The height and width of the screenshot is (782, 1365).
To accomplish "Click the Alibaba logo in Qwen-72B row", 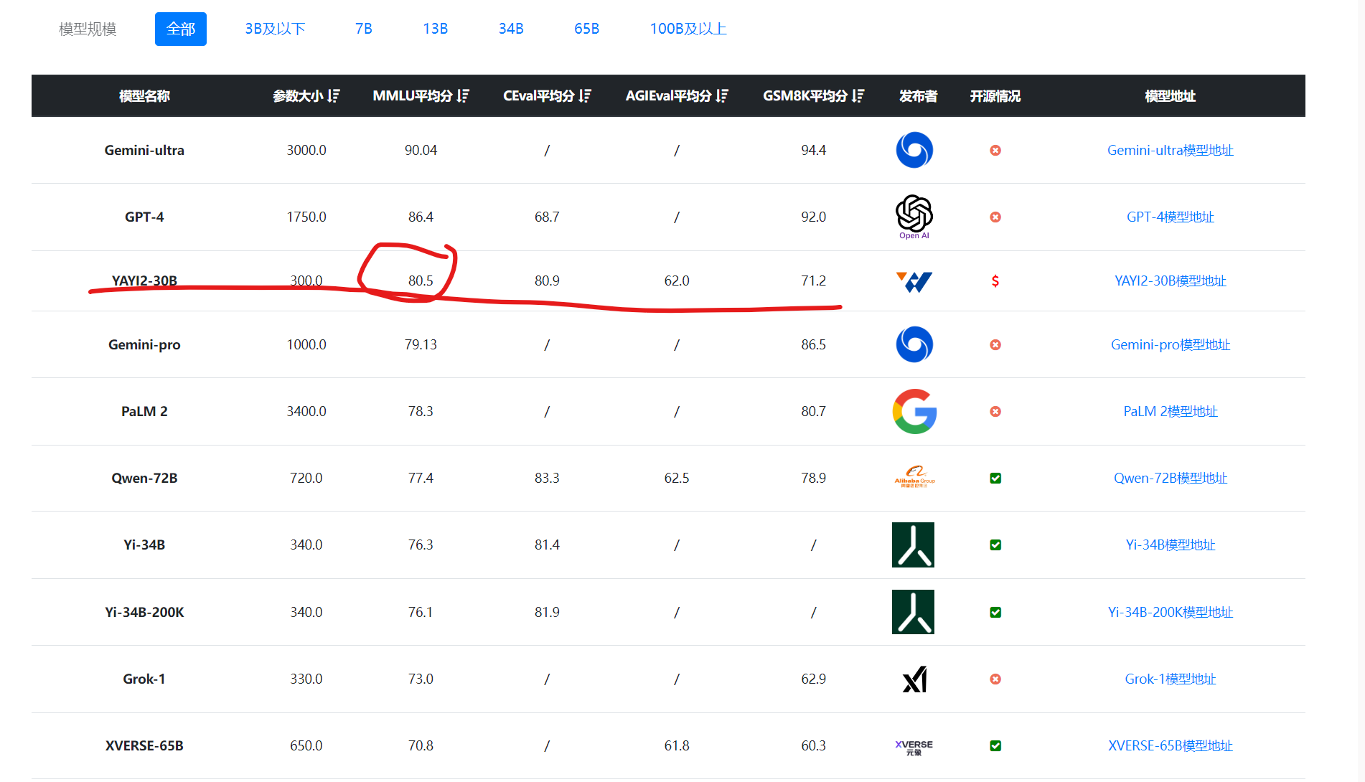I will 914,477.
